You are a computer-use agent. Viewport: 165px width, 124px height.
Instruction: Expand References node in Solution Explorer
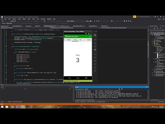click(152, 40)
